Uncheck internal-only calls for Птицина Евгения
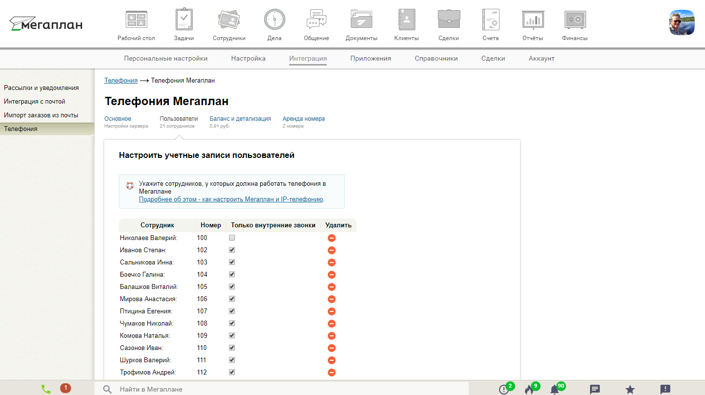Image resolution: width=705 pixels, height=395 pixels. coord(232,311)
